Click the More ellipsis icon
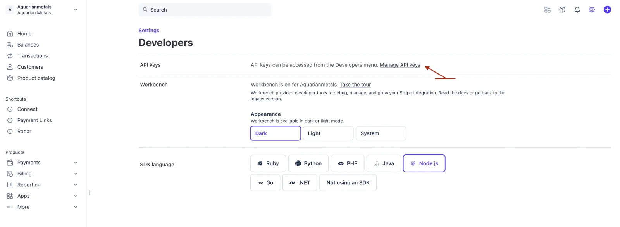620x227 pixels. 10,207
